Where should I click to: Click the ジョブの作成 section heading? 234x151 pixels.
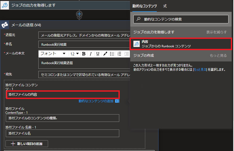(143, 55)
